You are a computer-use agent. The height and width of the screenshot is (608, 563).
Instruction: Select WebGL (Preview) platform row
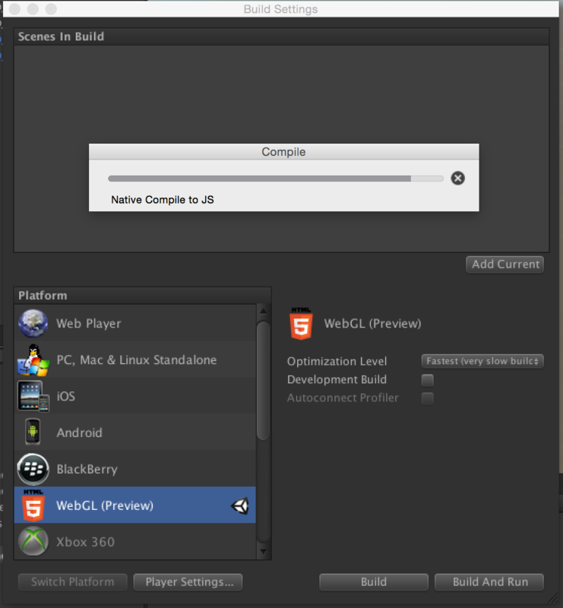pos(135,505)
